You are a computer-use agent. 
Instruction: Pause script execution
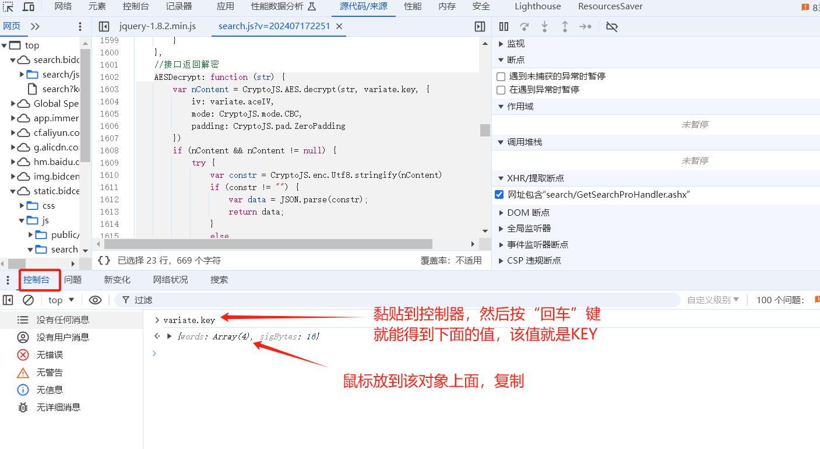504,26
